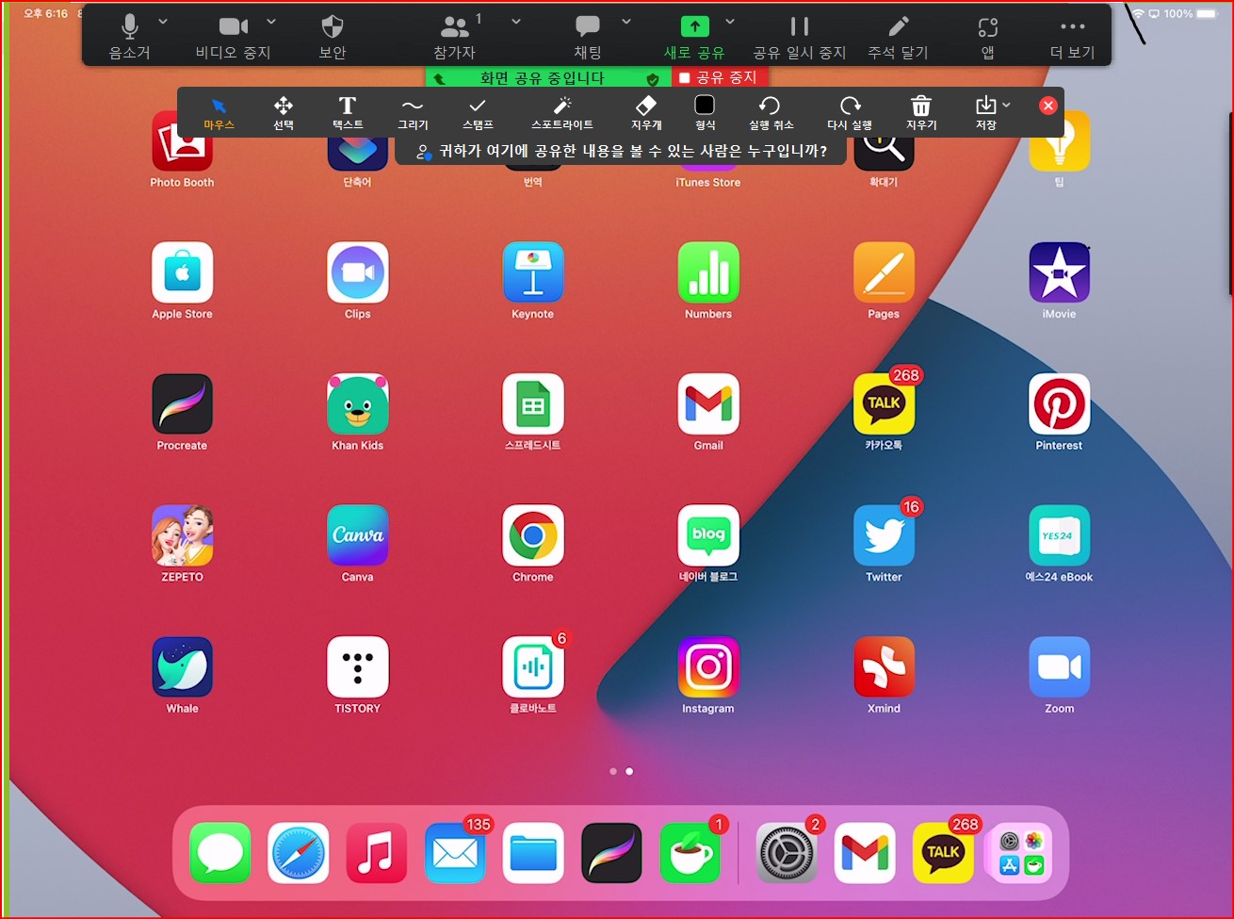Open the Zoom 앱 apps menu

coord(987,37)
